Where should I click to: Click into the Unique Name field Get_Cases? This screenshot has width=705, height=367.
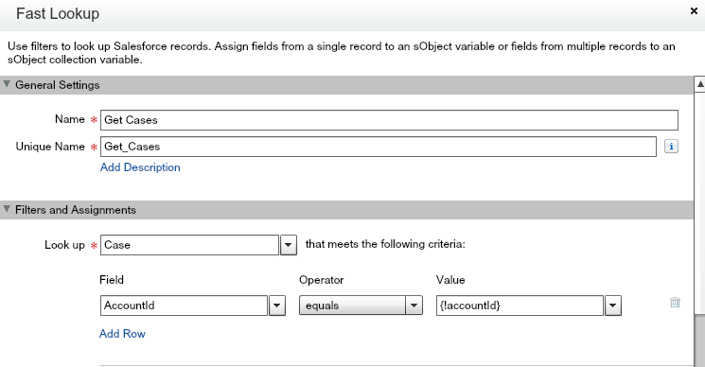point(379,147)
